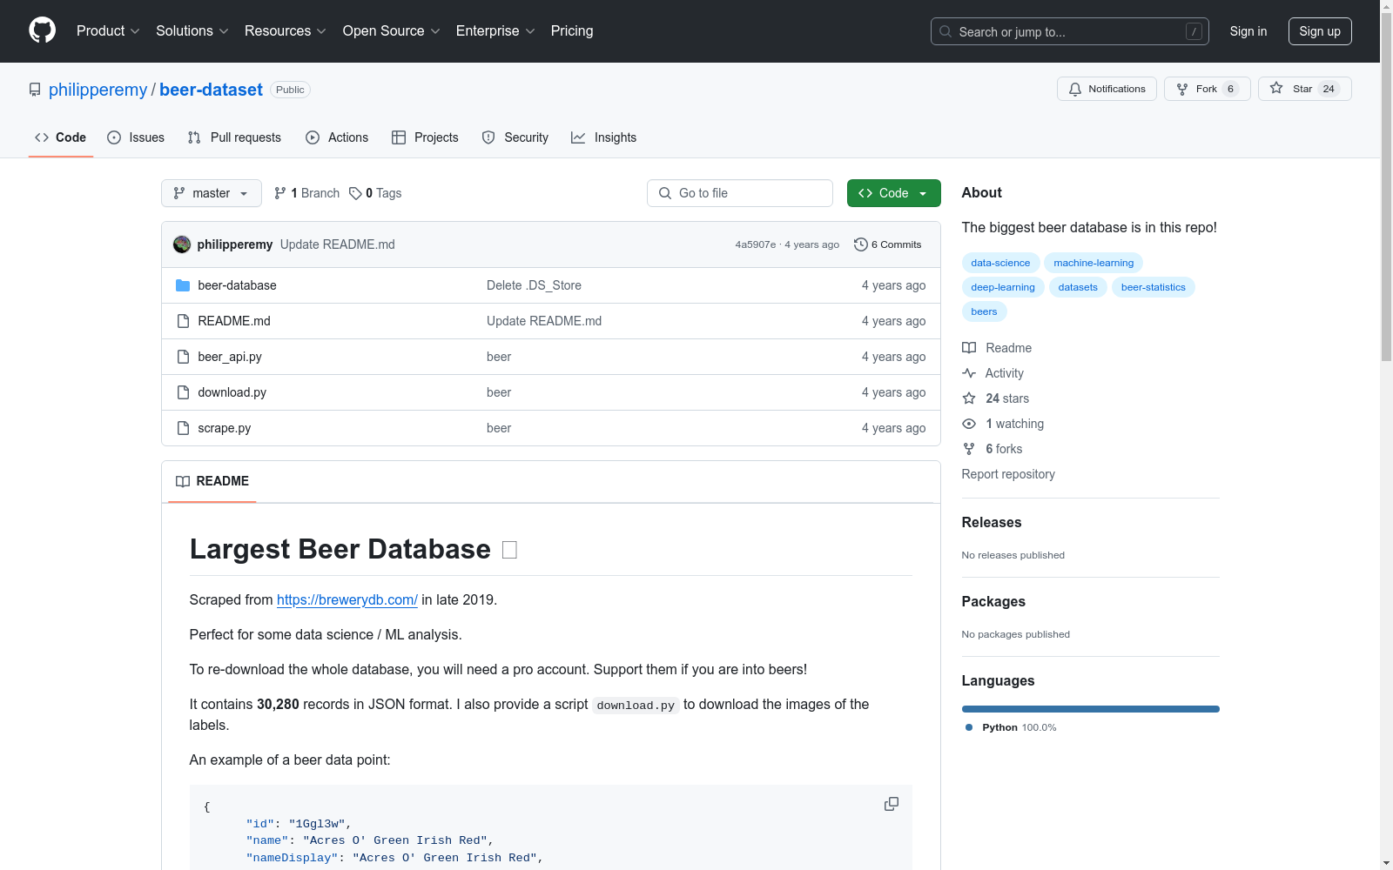The height and width of the screenshot is (870, 1393).
Task: Open the beer-dataset repository name link
Action: (x=211, y=90)
